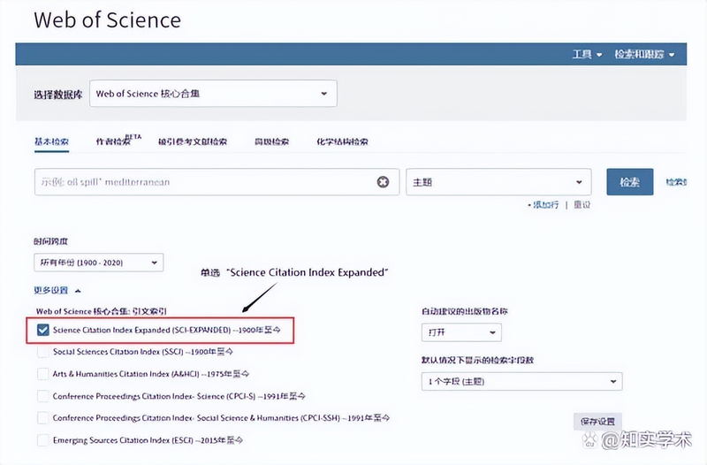Viewport: 707px width, 465px height.
Task: Enable Social Sciences Citation Index (SSCI)
Action: click(x=43, y=352)
